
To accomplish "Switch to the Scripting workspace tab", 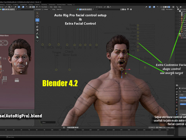I will pyautogui.click(x=70, y=5).
